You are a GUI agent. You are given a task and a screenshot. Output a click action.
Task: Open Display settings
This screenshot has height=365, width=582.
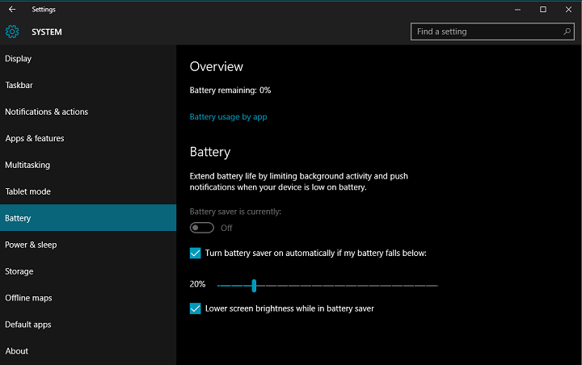coord(88,59)
